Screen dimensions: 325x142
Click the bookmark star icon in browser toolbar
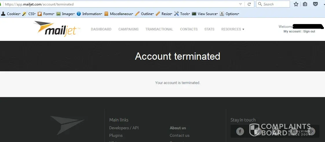296,4
